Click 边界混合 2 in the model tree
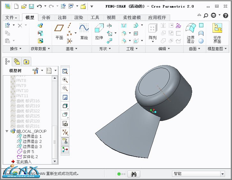 (32, 141)
